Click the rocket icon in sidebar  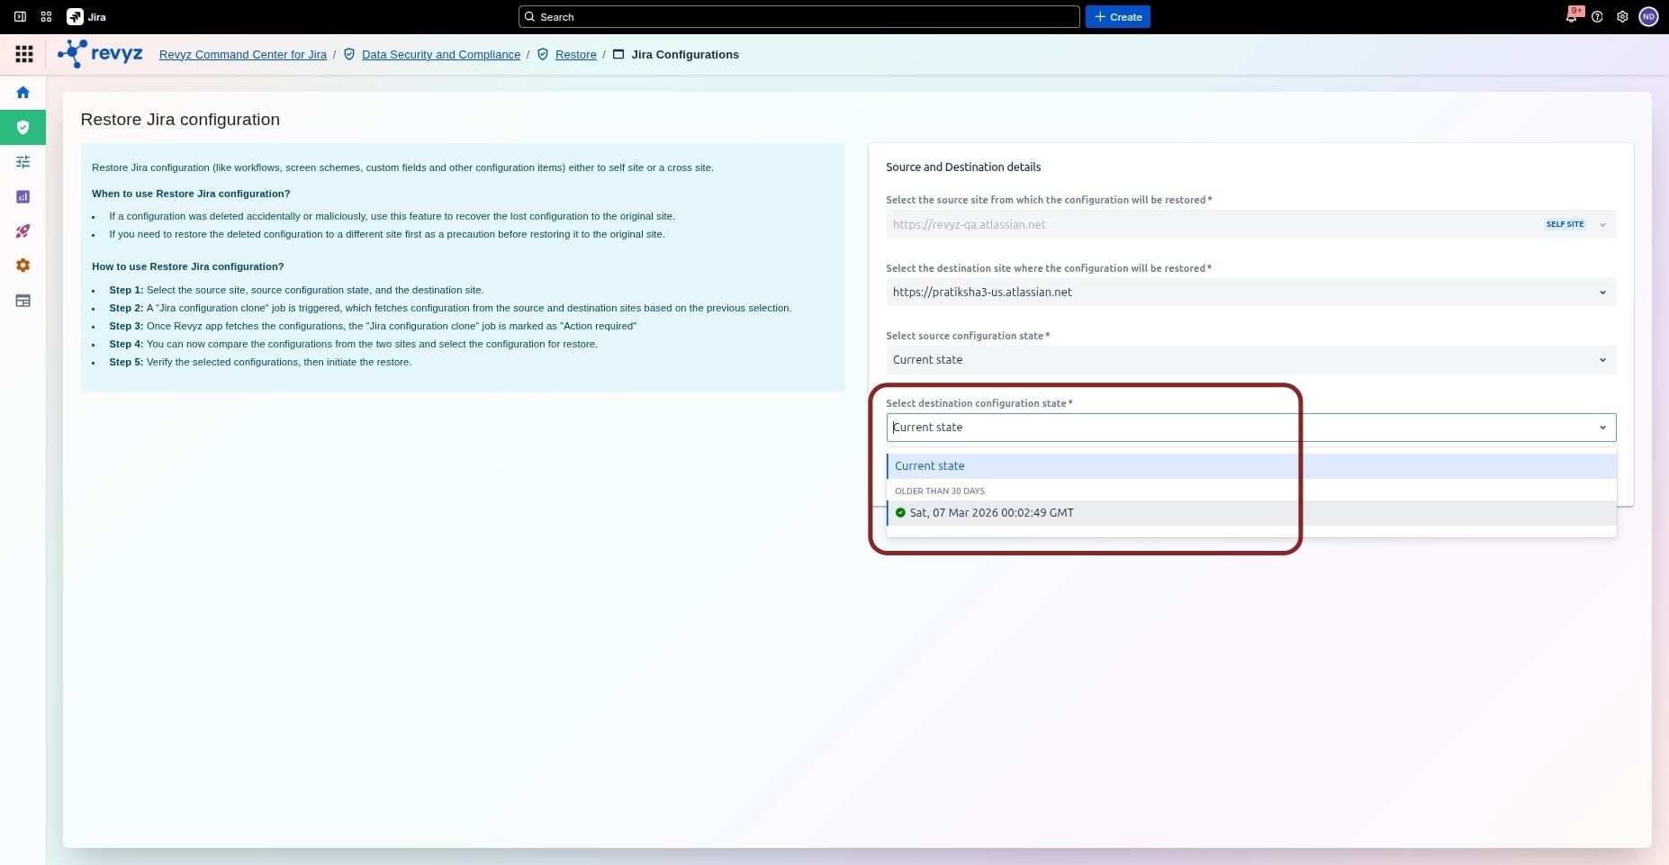(23, 231)
